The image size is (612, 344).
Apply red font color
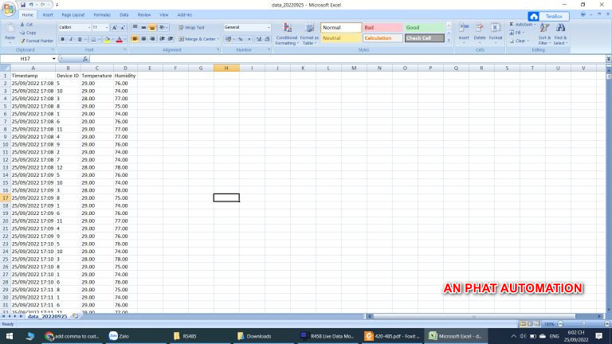coord(120,39)
